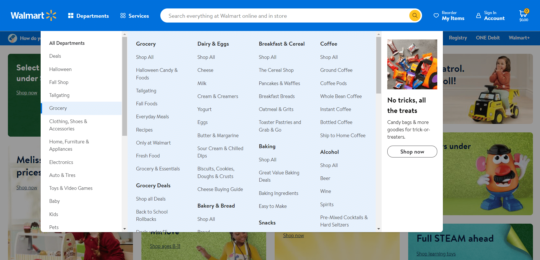Image resolution: width=540 pixels, height=260 pixels.
Task: Open ONE Debit link
Action: (488, 38)
